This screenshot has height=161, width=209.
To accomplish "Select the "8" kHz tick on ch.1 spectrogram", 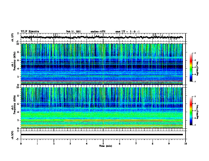I will 18,52.
